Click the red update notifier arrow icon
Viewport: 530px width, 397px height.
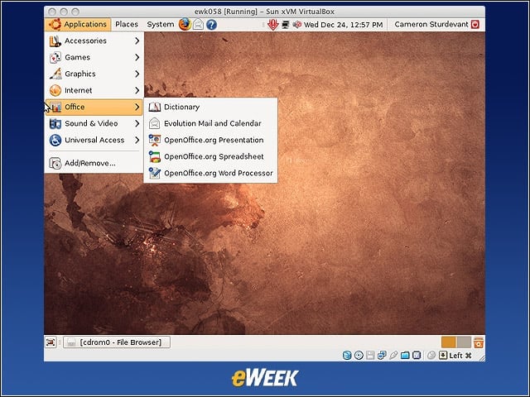(272, 25)
